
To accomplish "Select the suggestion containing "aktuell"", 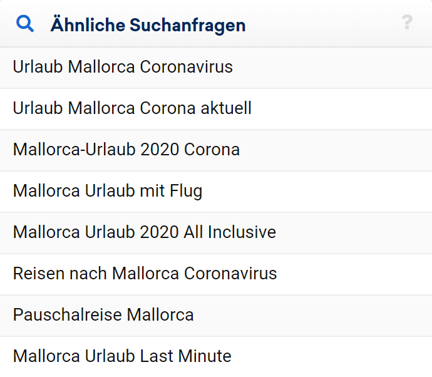I will (x=132, y=108).
